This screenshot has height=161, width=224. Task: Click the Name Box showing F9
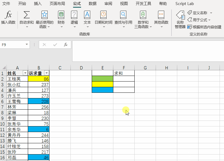[15, 45]
